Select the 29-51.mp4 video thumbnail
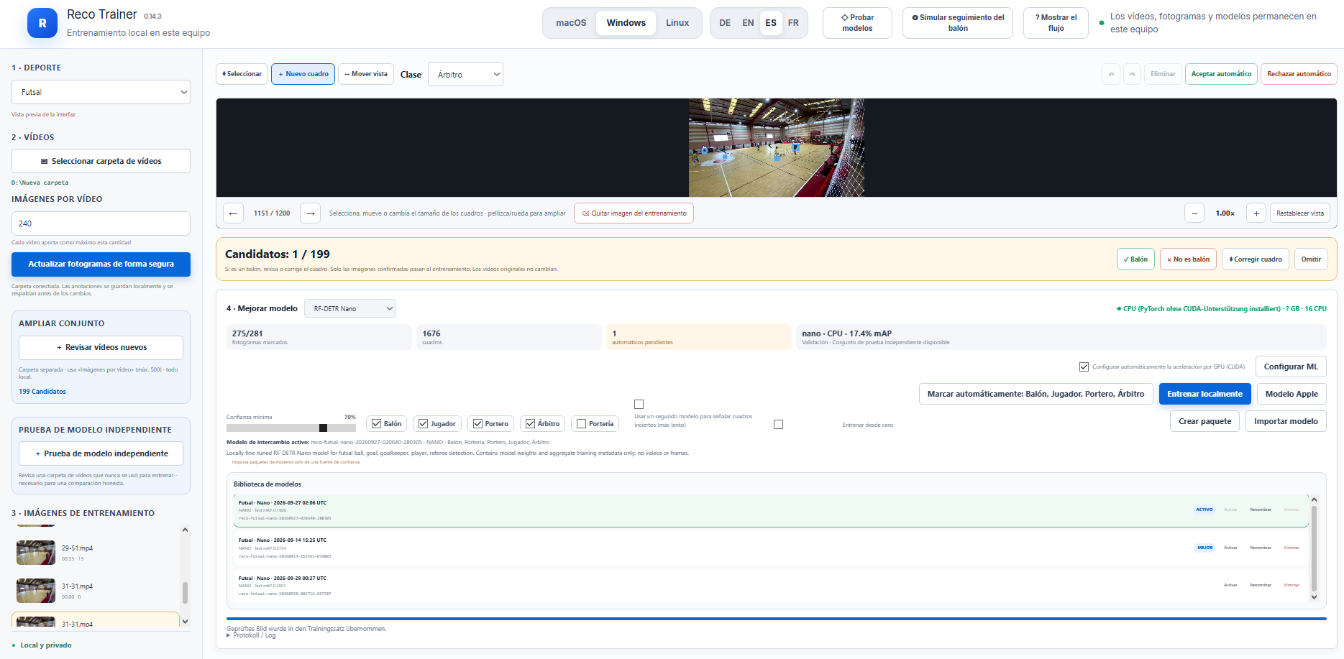The height and width of the screenshot is (659, 1344). click(36, 553)
